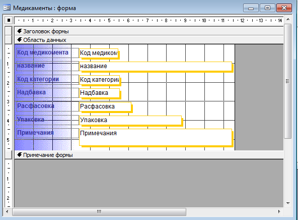Select the Расфасовка label control
298x220 pixels.
click(47, 106)
